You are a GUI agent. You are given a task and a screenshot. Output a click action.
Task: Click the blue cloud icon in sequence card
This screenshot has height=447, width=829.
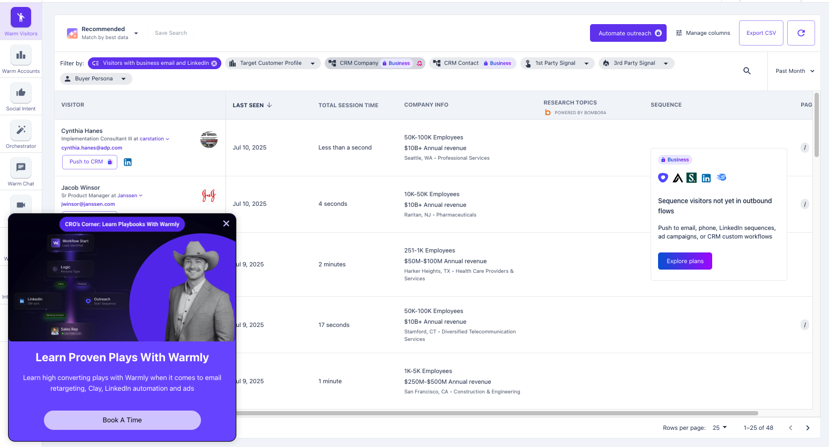(721, 177)
